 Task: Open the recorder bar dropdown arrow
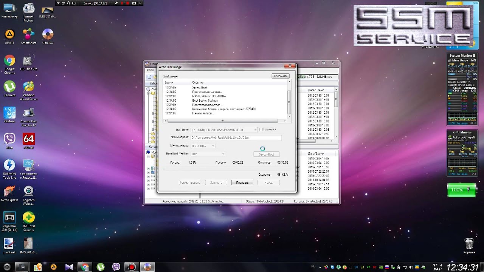(58, 3)
